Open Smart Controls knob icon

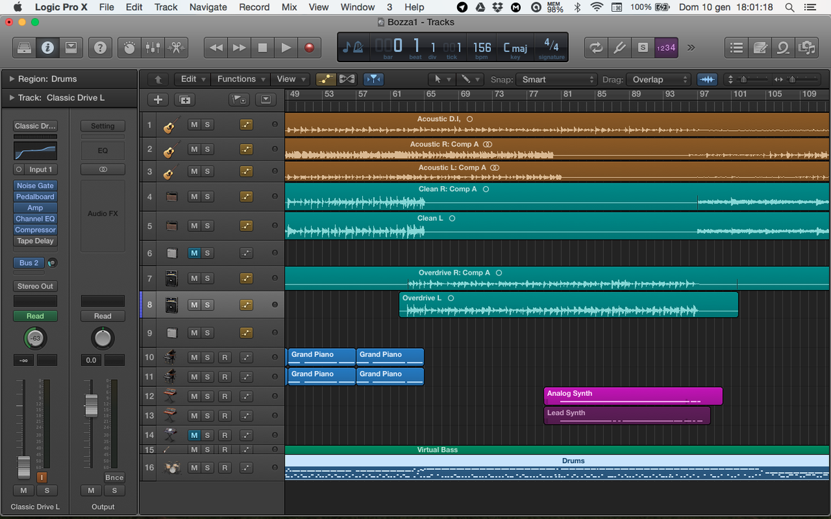click(x=129, y=48)
